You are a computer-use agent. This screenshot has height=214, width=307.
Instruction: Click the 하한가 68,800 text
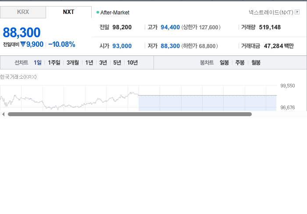point(200,46)
